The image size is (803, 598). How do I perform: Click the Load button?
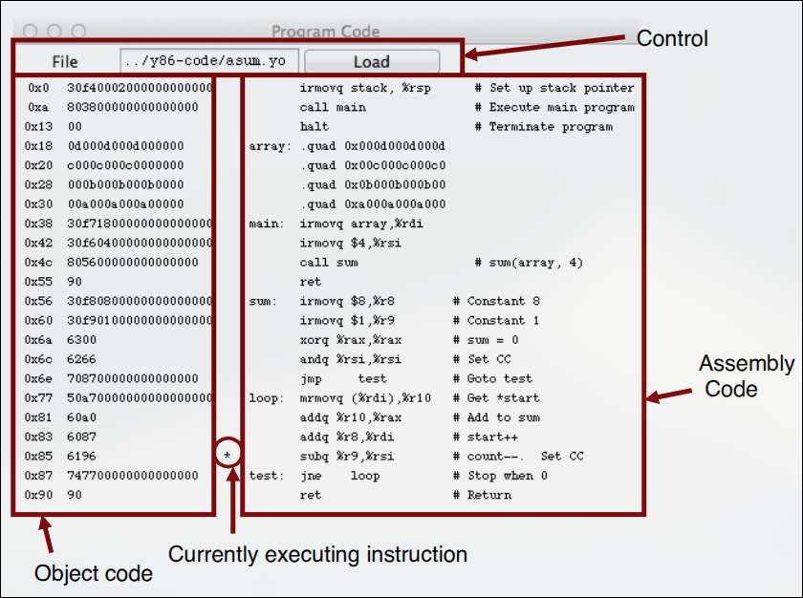pos(372,62)
